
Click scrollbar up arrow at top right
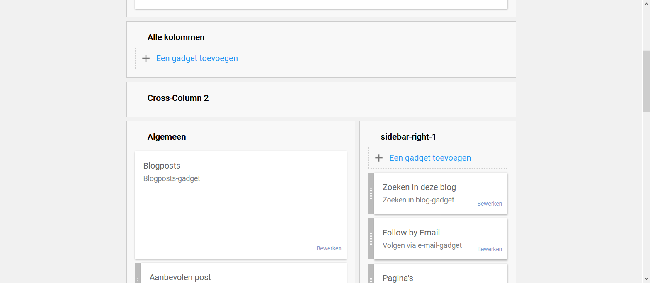646,3
